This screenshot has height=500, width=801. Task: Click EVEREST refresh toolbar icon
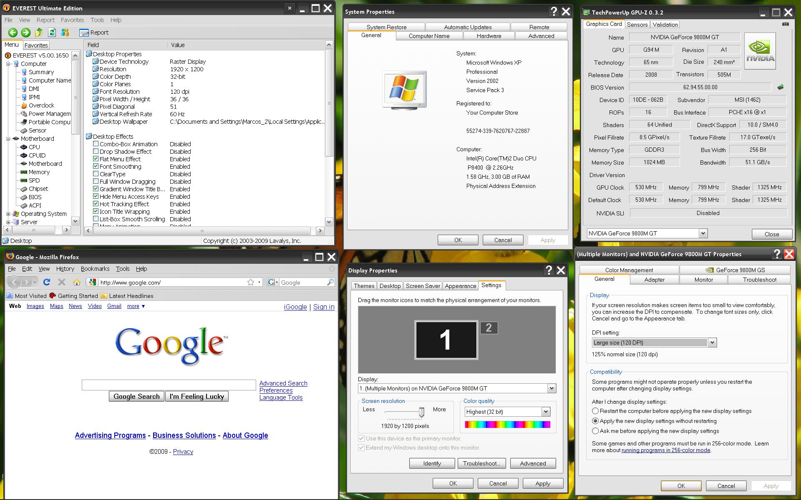point(52,32)
